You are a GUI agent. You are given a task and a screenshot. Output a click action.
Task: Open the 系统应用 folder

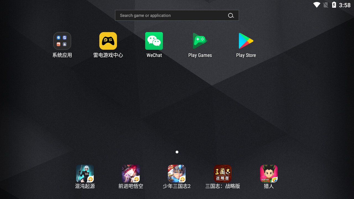(x=62, y=41)
